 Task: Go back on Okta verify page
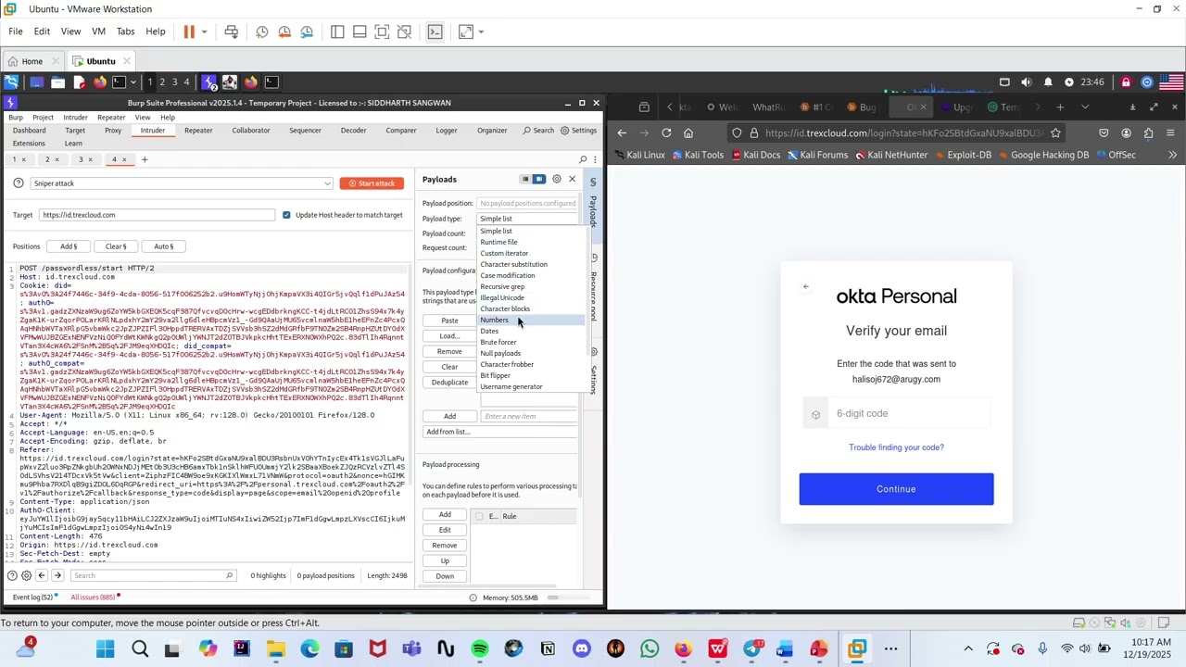[x=806, y=287]
